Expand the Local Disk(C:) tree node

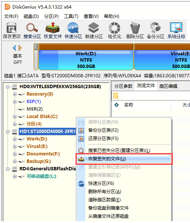(15, 117)
